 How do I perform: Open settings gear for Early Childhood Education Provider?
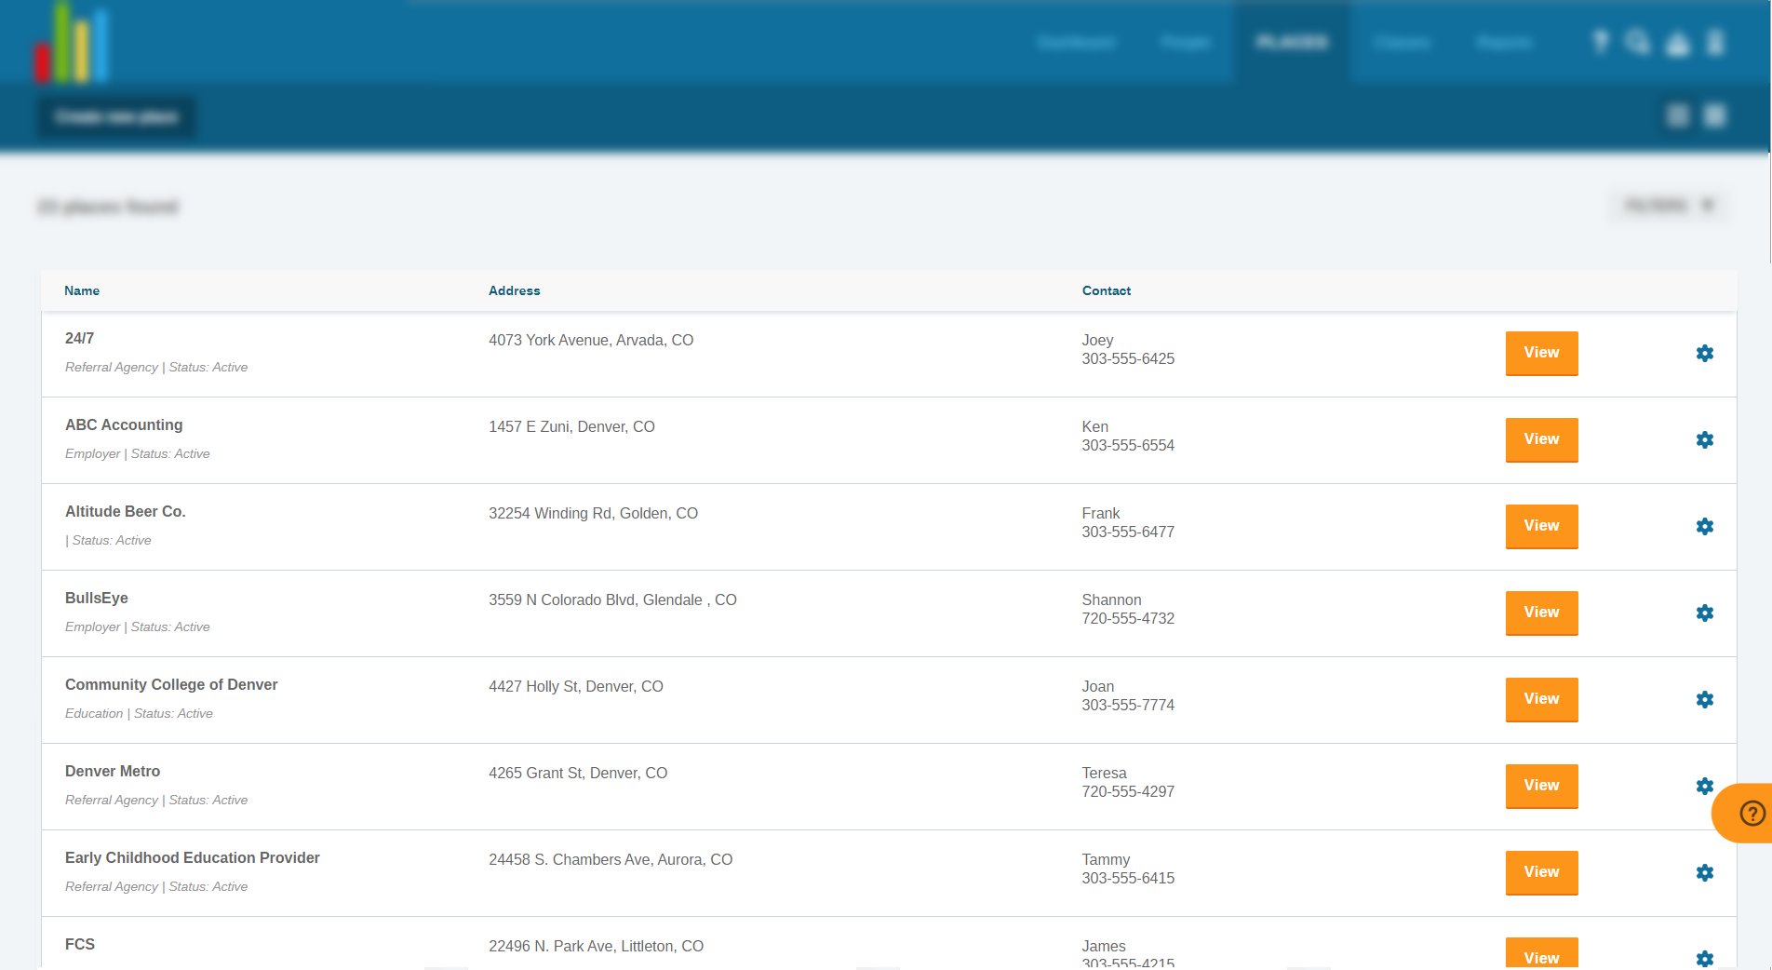point(1704,872)
